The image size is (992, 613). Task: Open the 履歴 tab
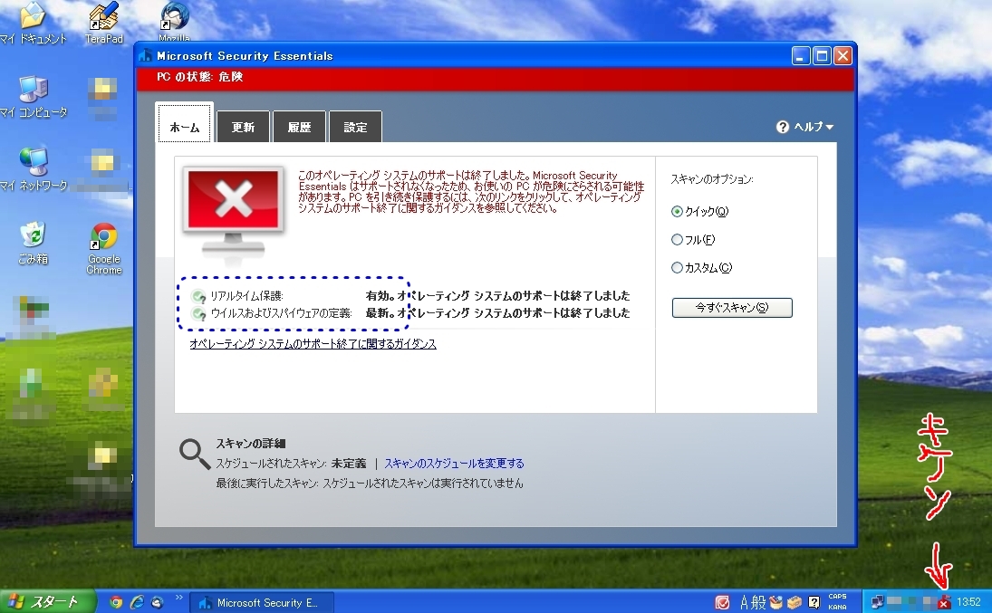(x=299, y=127)
